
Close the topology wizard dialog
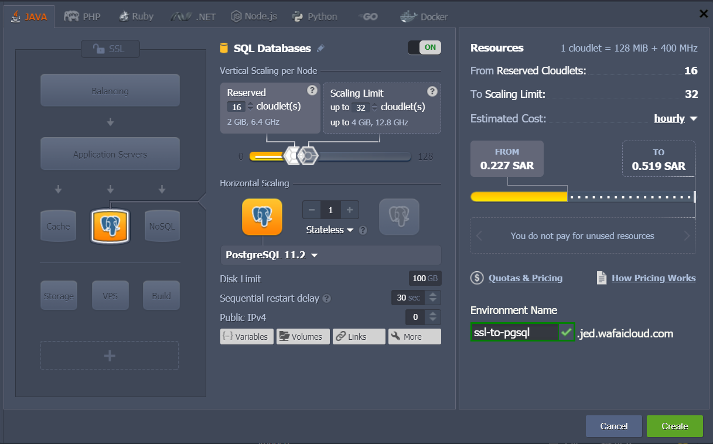tap(704, 14)
